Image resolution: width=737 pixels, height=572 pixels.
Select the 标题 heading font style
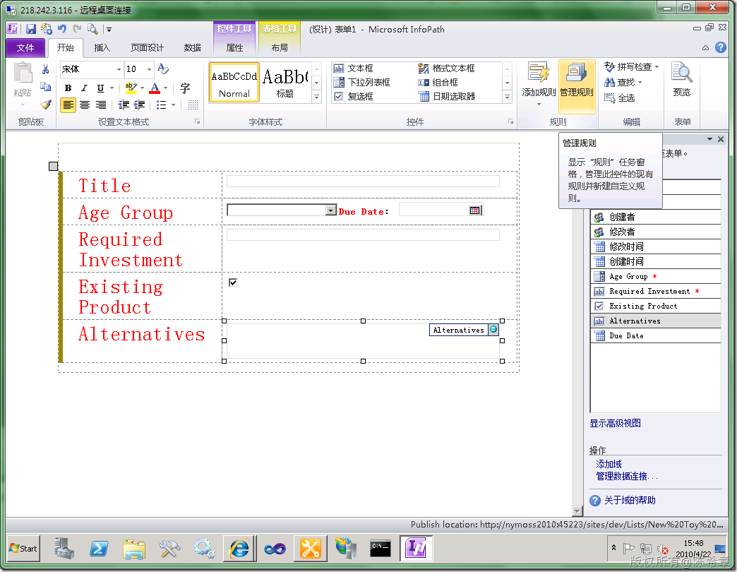click(x=284, y=83)
